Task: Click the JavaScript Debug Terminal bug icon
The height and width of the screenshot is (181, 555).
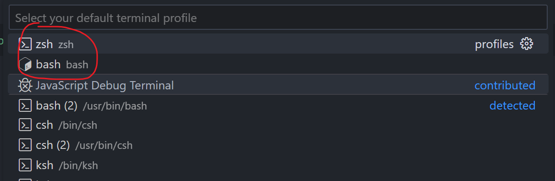Action: [x=25, y=85]
